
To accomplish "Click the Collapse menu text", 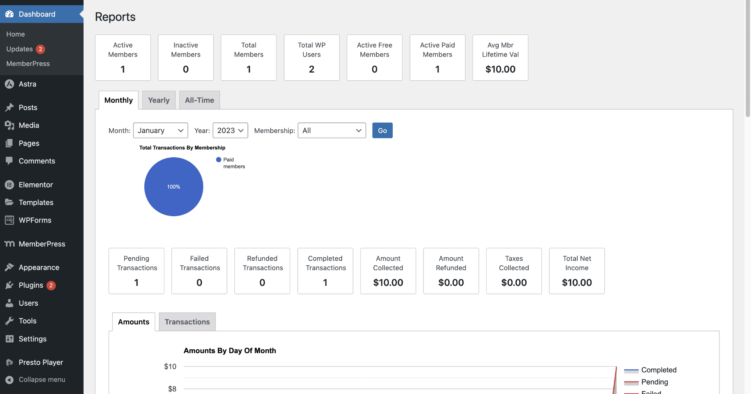I will [42, 380].
